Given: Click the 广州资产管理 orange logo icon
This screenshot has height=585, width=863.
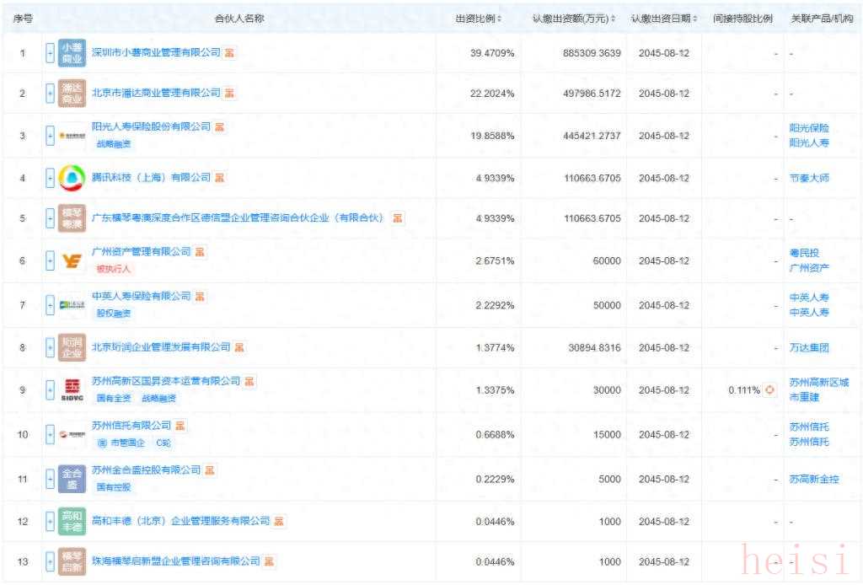Looking at the screenshot, I should [72, 261].
